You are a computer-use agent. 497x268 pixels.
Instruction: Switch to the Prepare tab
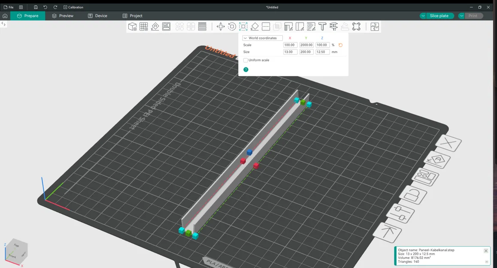[x=28, y=16]
